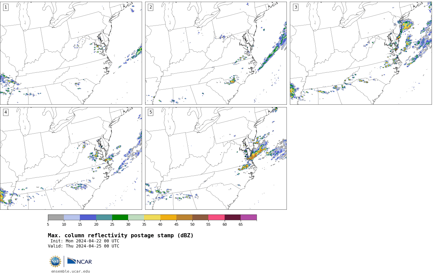Select the dark brown 50-55 dBZ swatch

[x=201, y=218]
